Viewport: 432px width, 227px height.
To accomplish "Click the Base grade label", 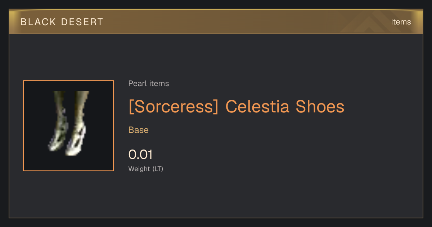I will coord(139,130).
